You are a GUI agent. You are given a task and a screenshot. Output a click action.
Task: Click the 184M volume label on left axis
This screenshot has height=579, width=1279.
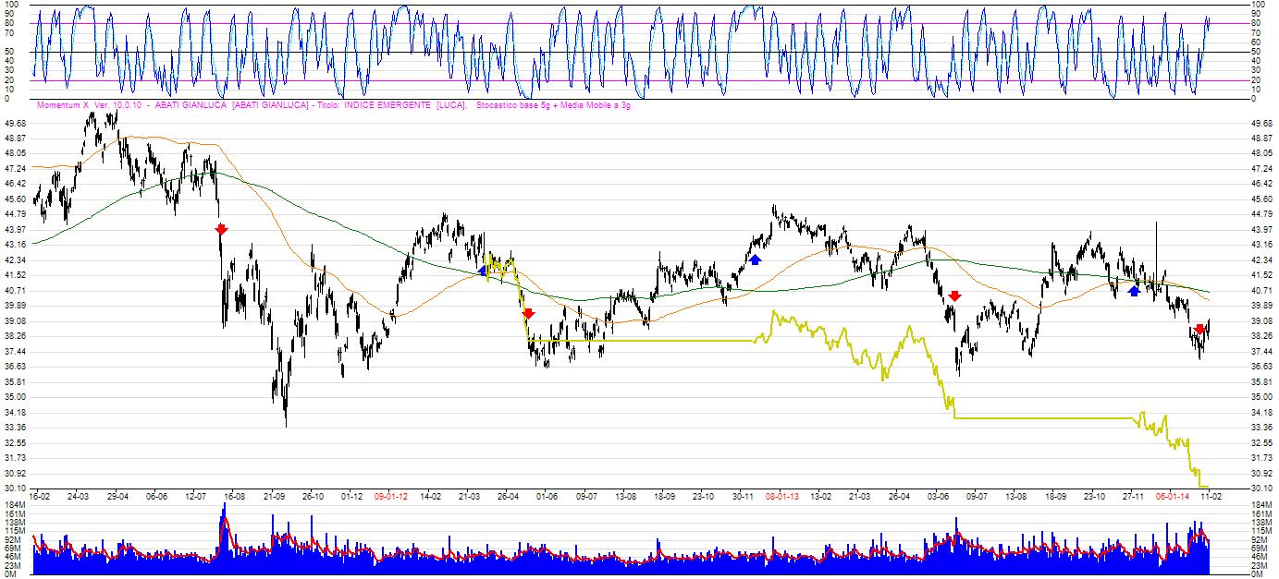pos(13,504)
